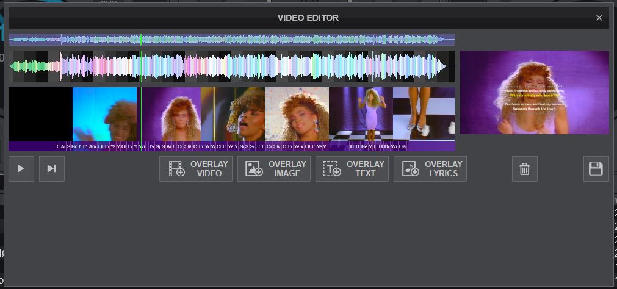The width and height of the screenshot is (617, 289).
Task: Select the singing profile video frame thumbnail
Action: coord(233,115)
